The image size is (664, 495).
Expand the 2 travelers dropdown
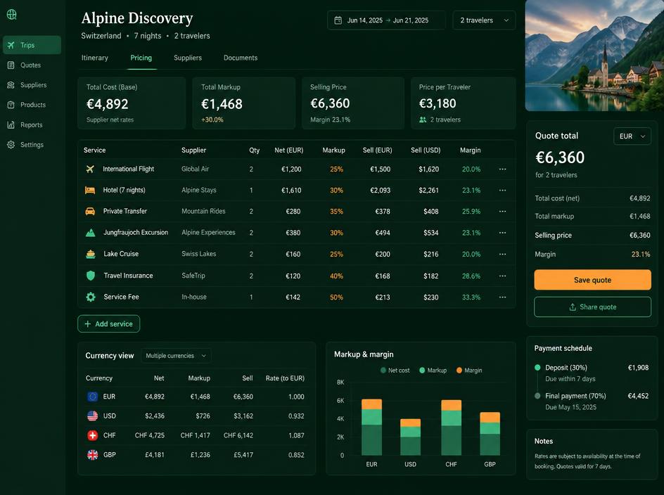(484, 20)
